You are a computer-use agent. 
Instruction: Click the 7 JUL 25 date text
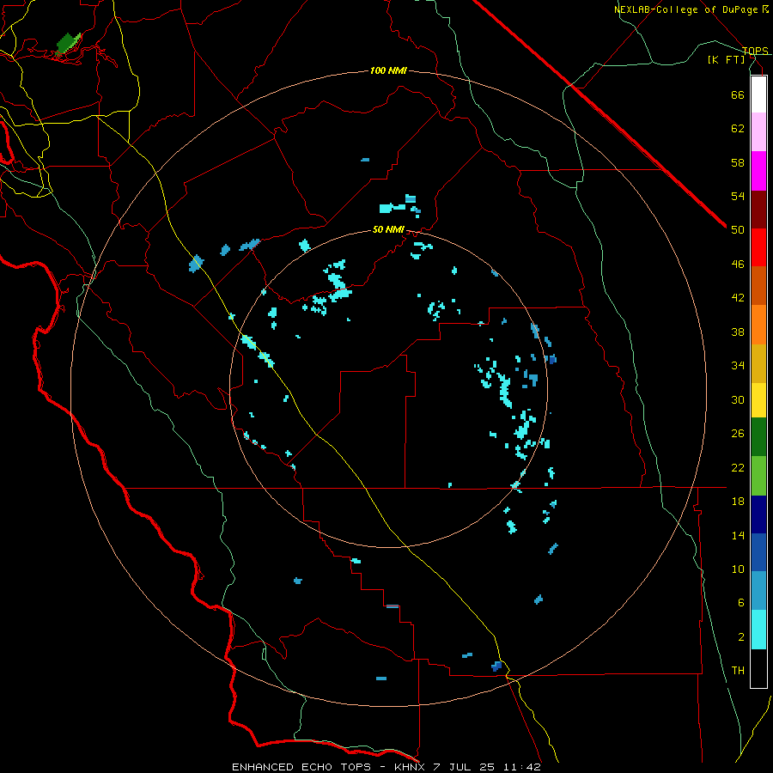tap(465, 767)
